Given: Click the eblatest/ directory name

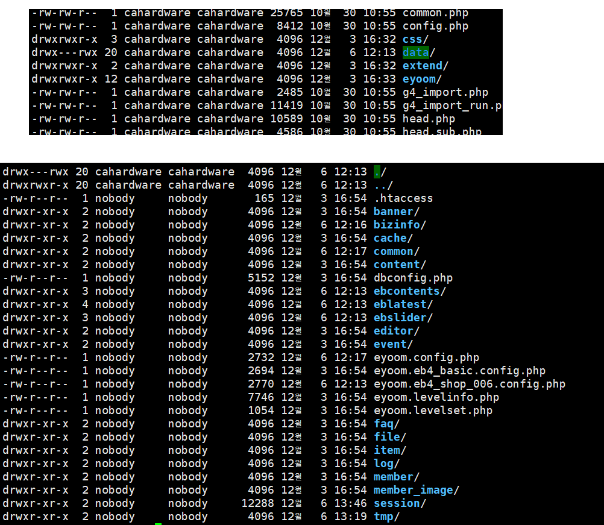Looking at the screenshot, I should pyautogui.click(x=403, y=304).
